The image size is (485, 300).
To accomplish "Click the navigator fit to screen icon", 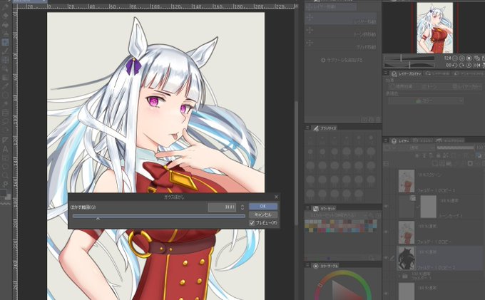I will 476,58.
